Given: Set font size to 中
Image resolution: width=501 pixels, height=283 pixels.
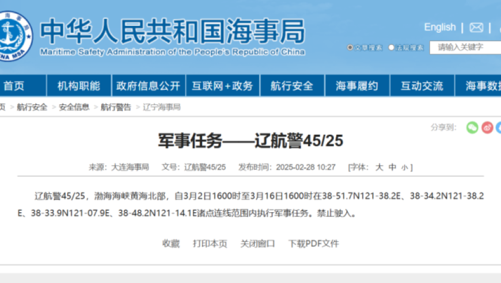Looking at the screenshot, I should tap(392, 167).
